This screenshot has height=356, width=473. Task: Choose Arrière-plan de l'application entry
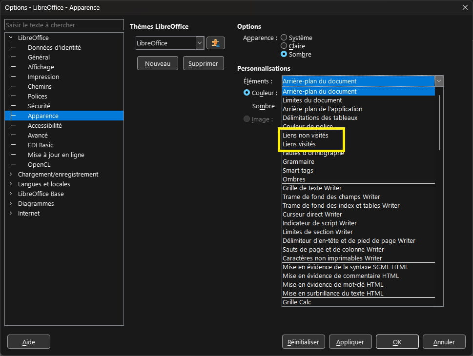pos(358,109)
